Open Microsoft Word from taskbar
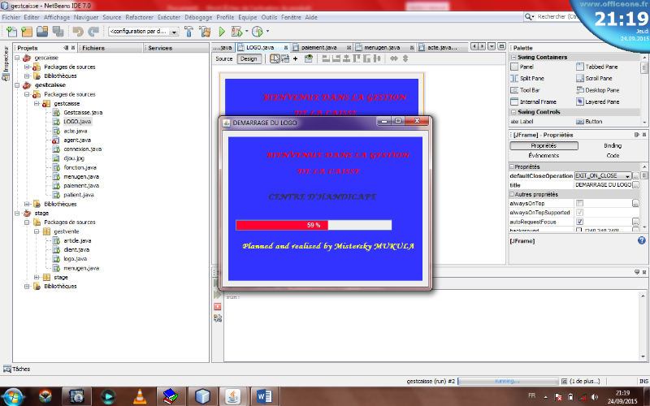The image size is (650, 406). click(x=264, y=396)
